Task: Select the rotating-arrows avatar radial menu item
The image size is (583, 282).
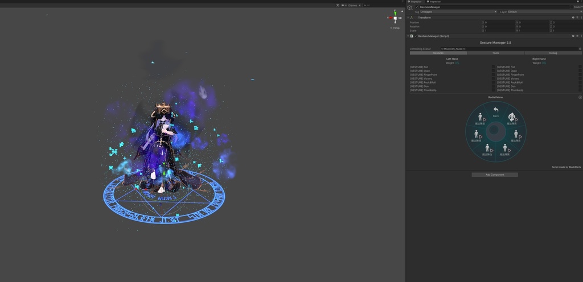Action: (x=512, y=118)
